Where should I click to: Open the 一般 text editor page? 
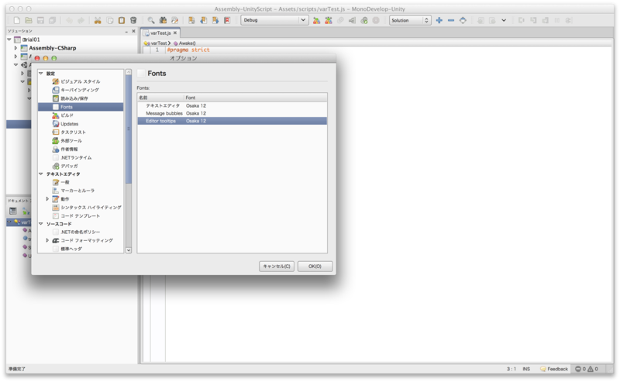tap(65, 182)
